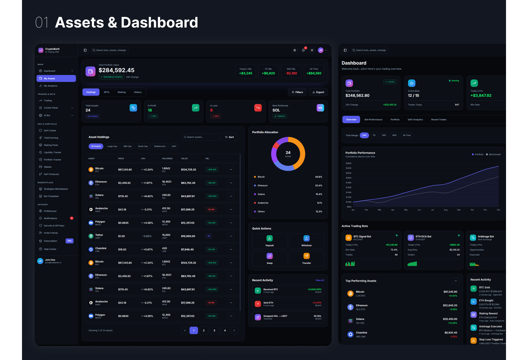This screenshot has height=360, width=528.
Task: Switch to the NFTs tab
Action: pyautogui.click(x=107, y=92)
